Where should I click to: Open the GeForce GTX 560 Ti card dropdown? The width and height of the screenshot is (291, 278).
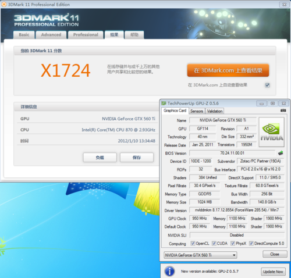pos(200,255)
